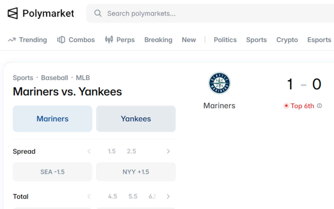This screenshot has width=334, height=209.
Task: Click the Perps candlestick icon
Action: (x=109, y=40)
